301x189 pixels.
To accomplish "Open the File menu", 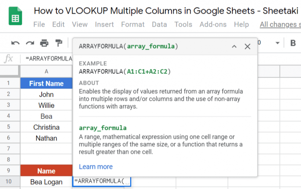I will [x=39, y=24].
